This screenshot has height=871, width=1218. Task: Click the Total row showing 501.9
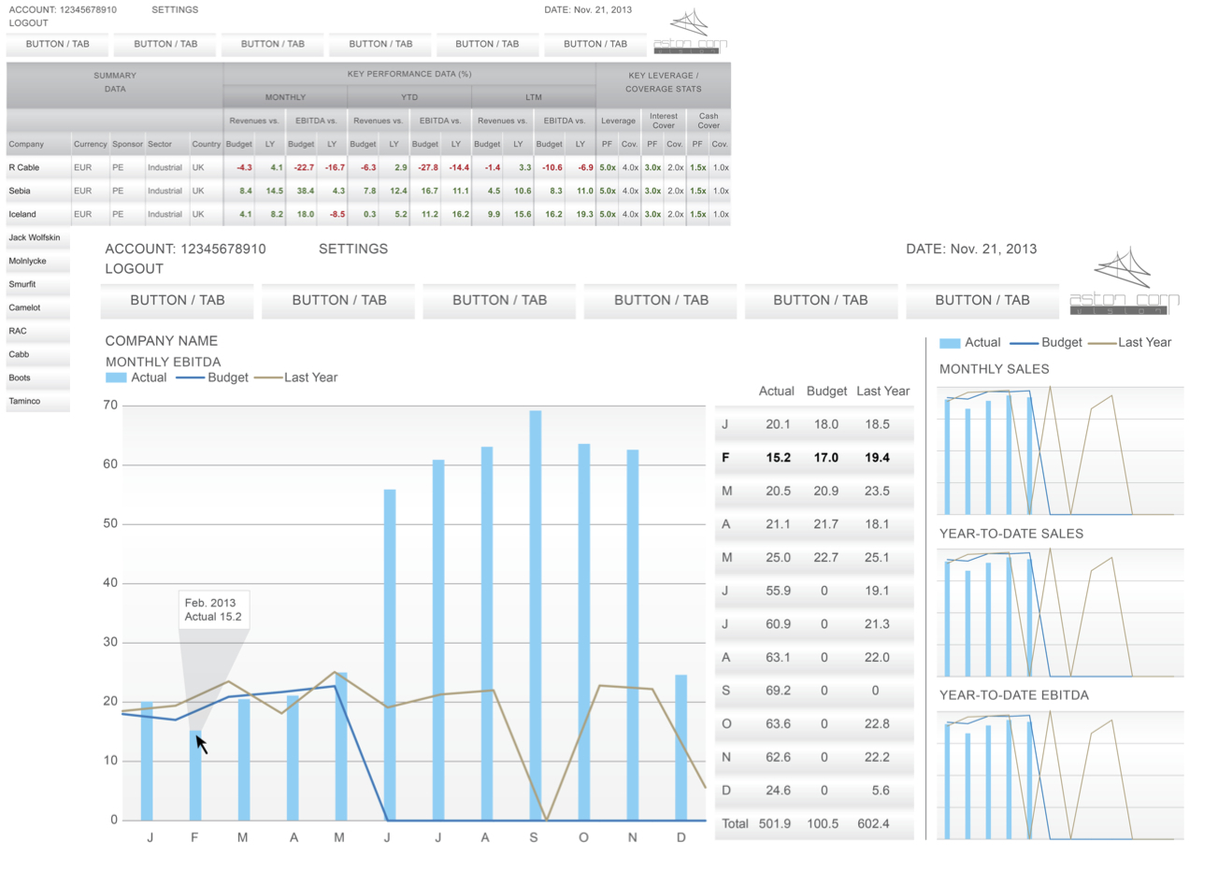pos(814,824)
